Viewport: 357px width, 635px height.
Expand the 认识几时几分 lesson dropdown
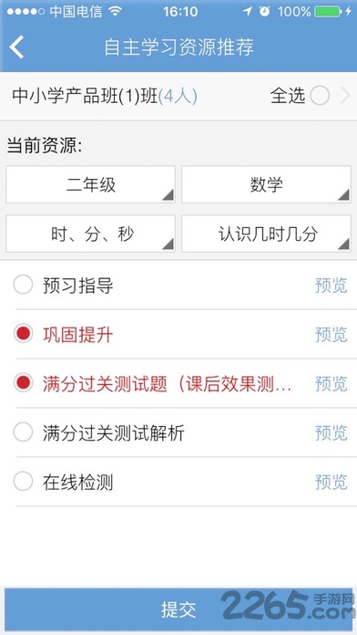(266, 234)
